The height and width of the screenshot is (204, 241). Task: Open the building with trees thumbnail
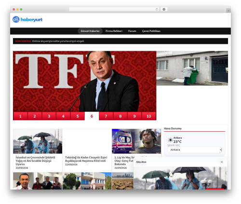[x=87, y=181]
